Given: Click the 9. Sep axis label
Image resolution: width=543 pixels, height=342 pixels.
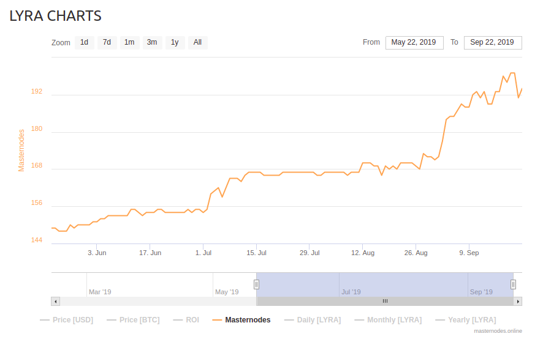Looking at the screenshot, I should (x=469, y=253).
